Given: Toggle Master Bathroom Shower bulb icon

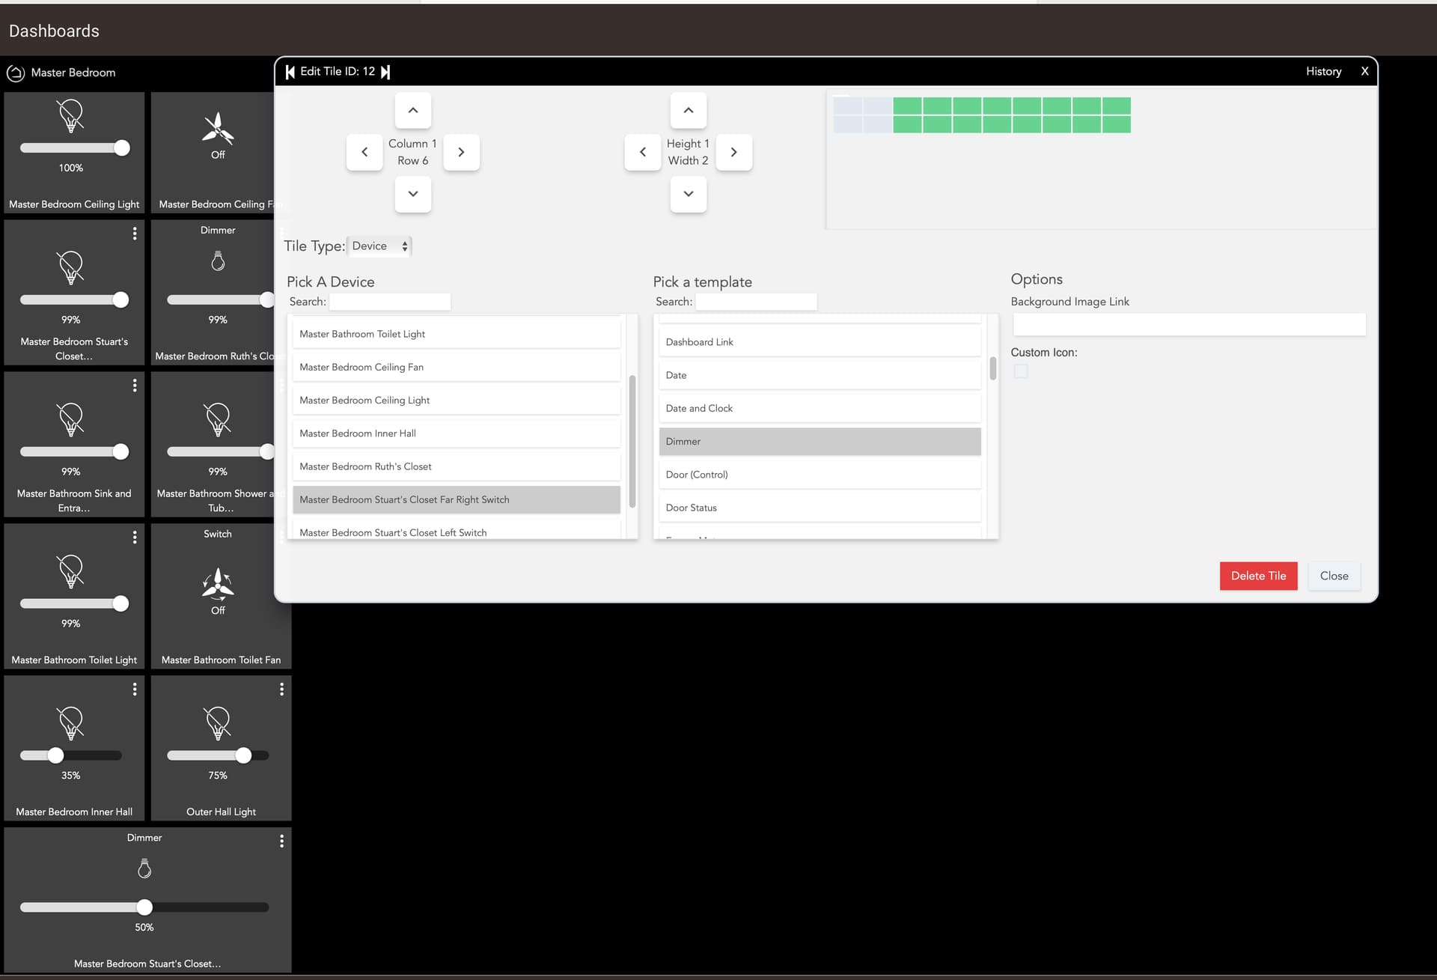Looking at the screenshot, I should (x=218, y=420).
